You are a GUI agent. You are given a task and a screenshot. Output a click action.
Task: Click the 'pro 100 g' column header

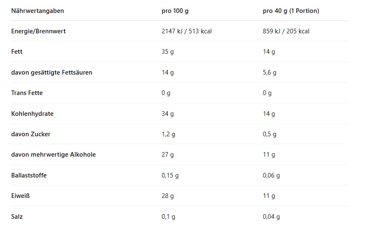point(175,11)
